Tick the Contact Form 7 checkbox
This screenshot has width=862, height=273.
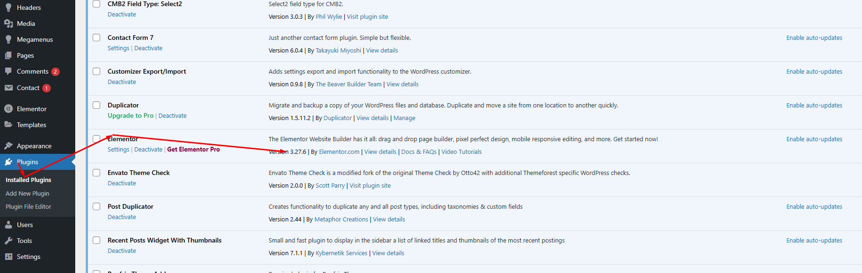pos(96,38)
